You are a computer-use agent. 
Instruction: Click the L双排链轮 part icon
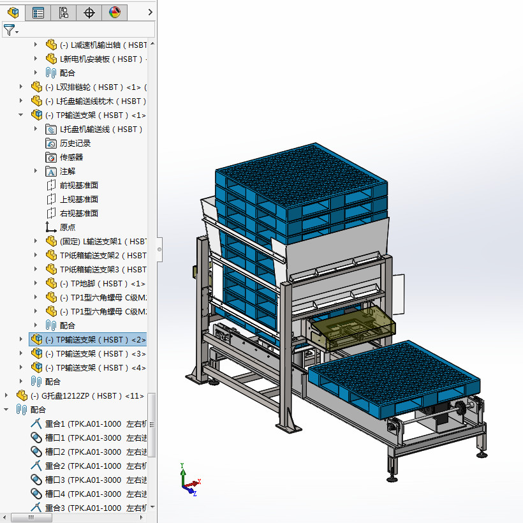pyautogui.click(x=36, y=87)
